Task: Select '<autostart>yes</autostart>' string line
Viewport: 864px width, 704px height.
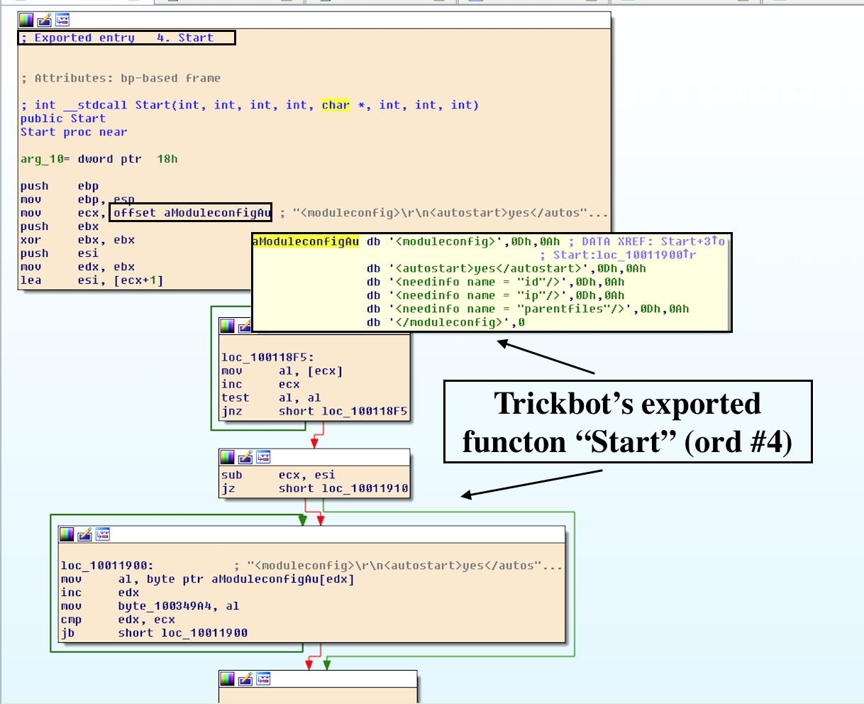Action: (x=506, y=268)
